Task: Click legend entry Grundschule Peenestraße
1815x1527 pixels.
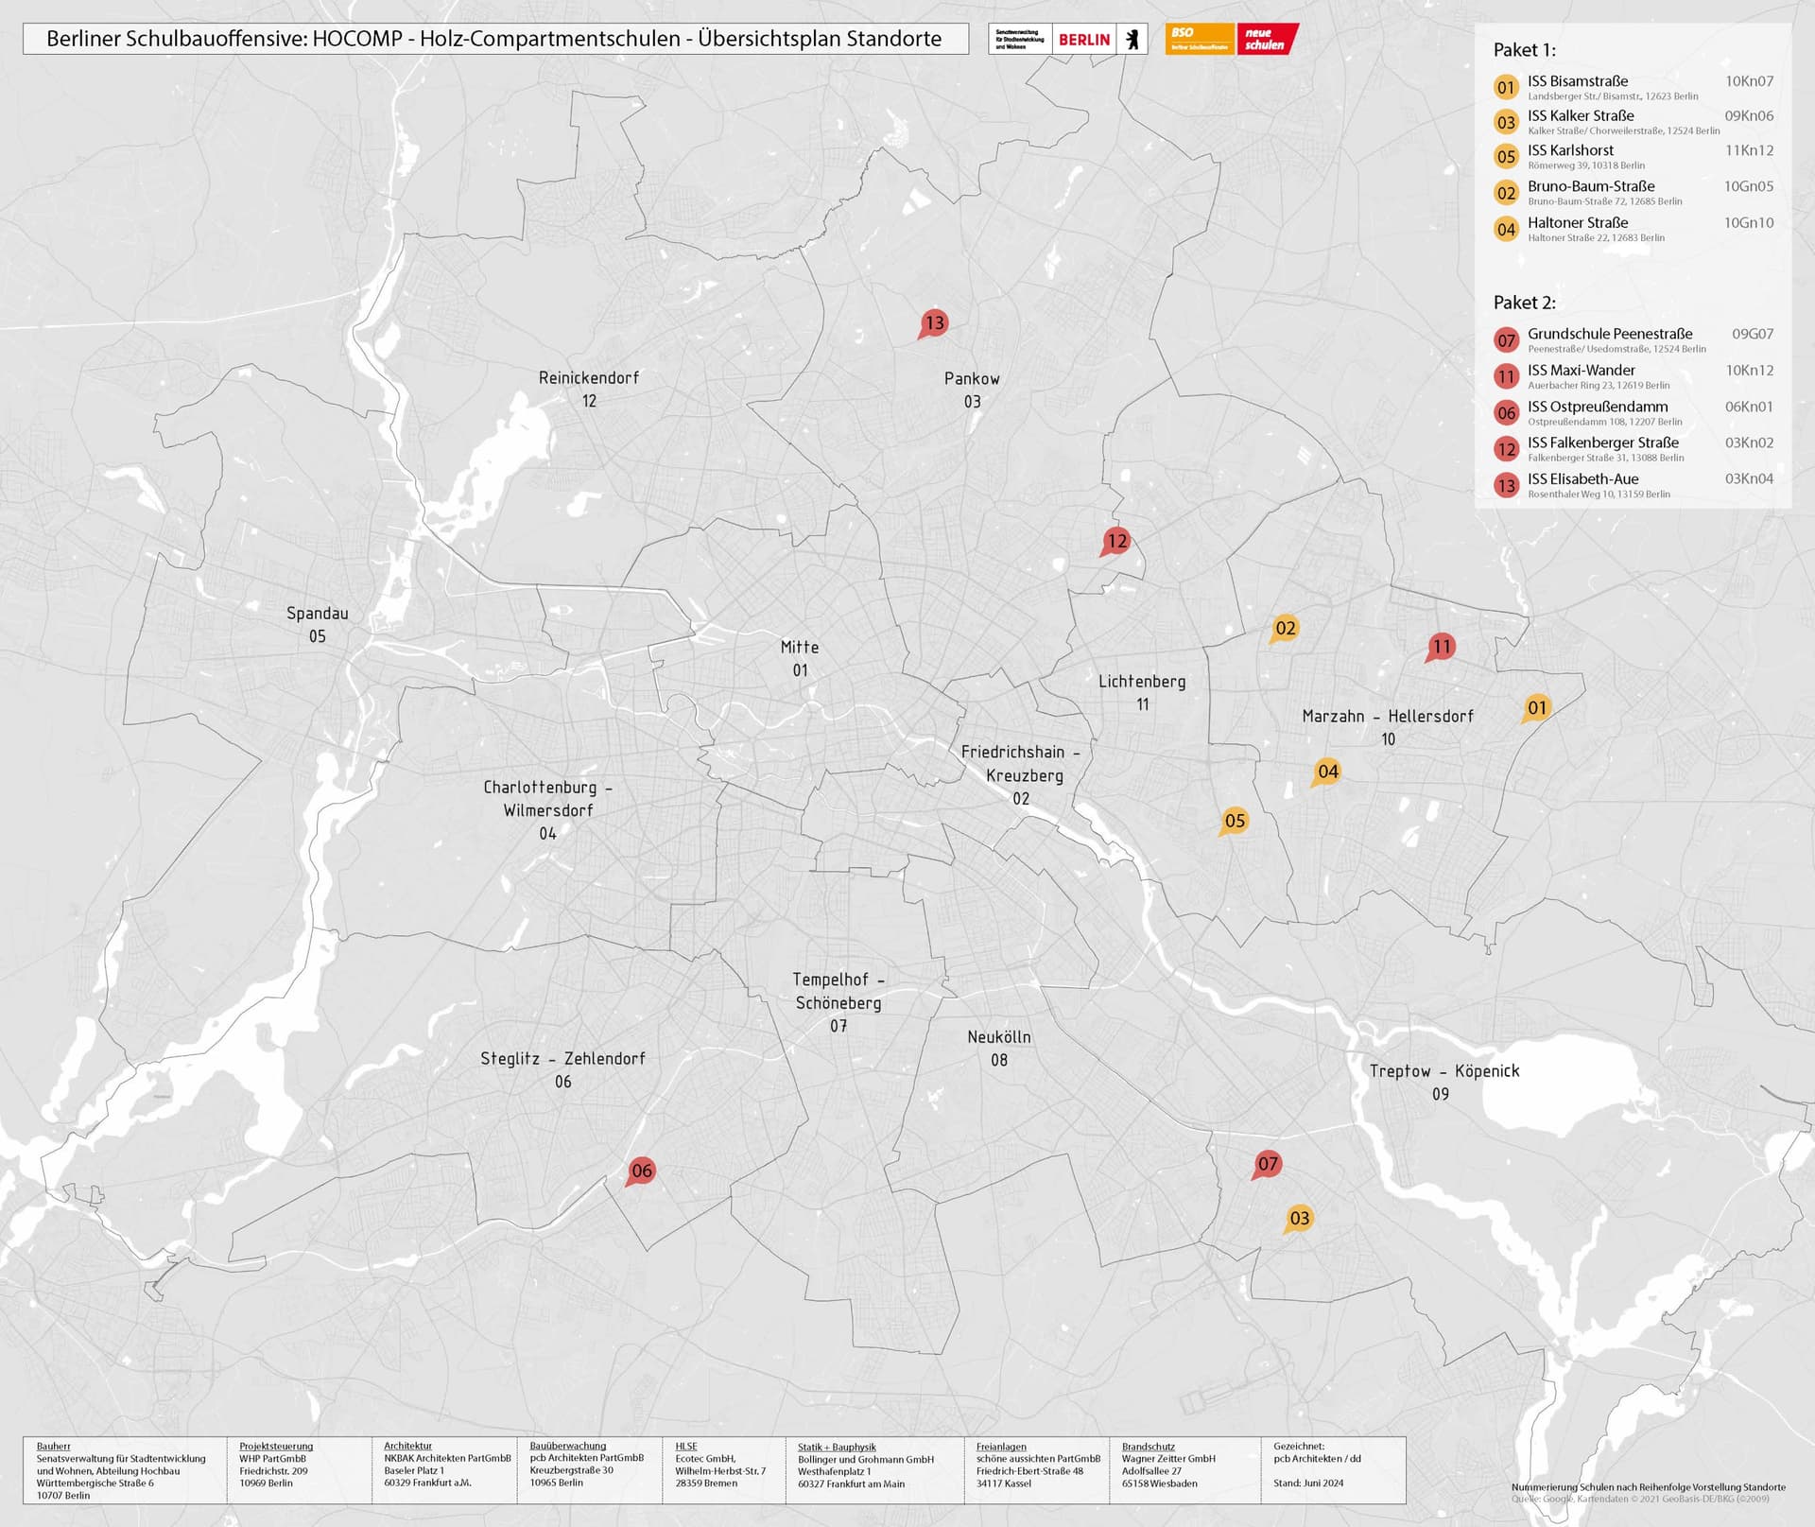Action: coord(1609,334)
